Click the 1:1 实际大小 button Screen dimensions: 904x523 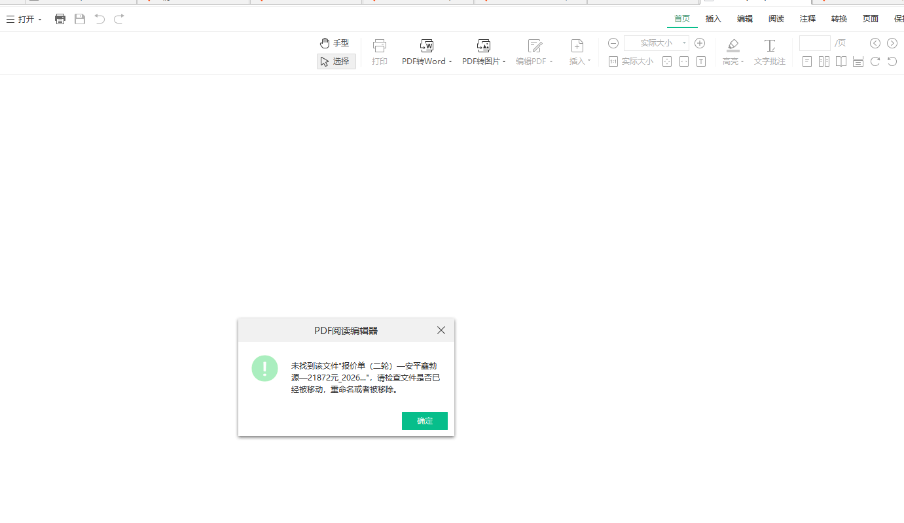(x=631, y=61)
